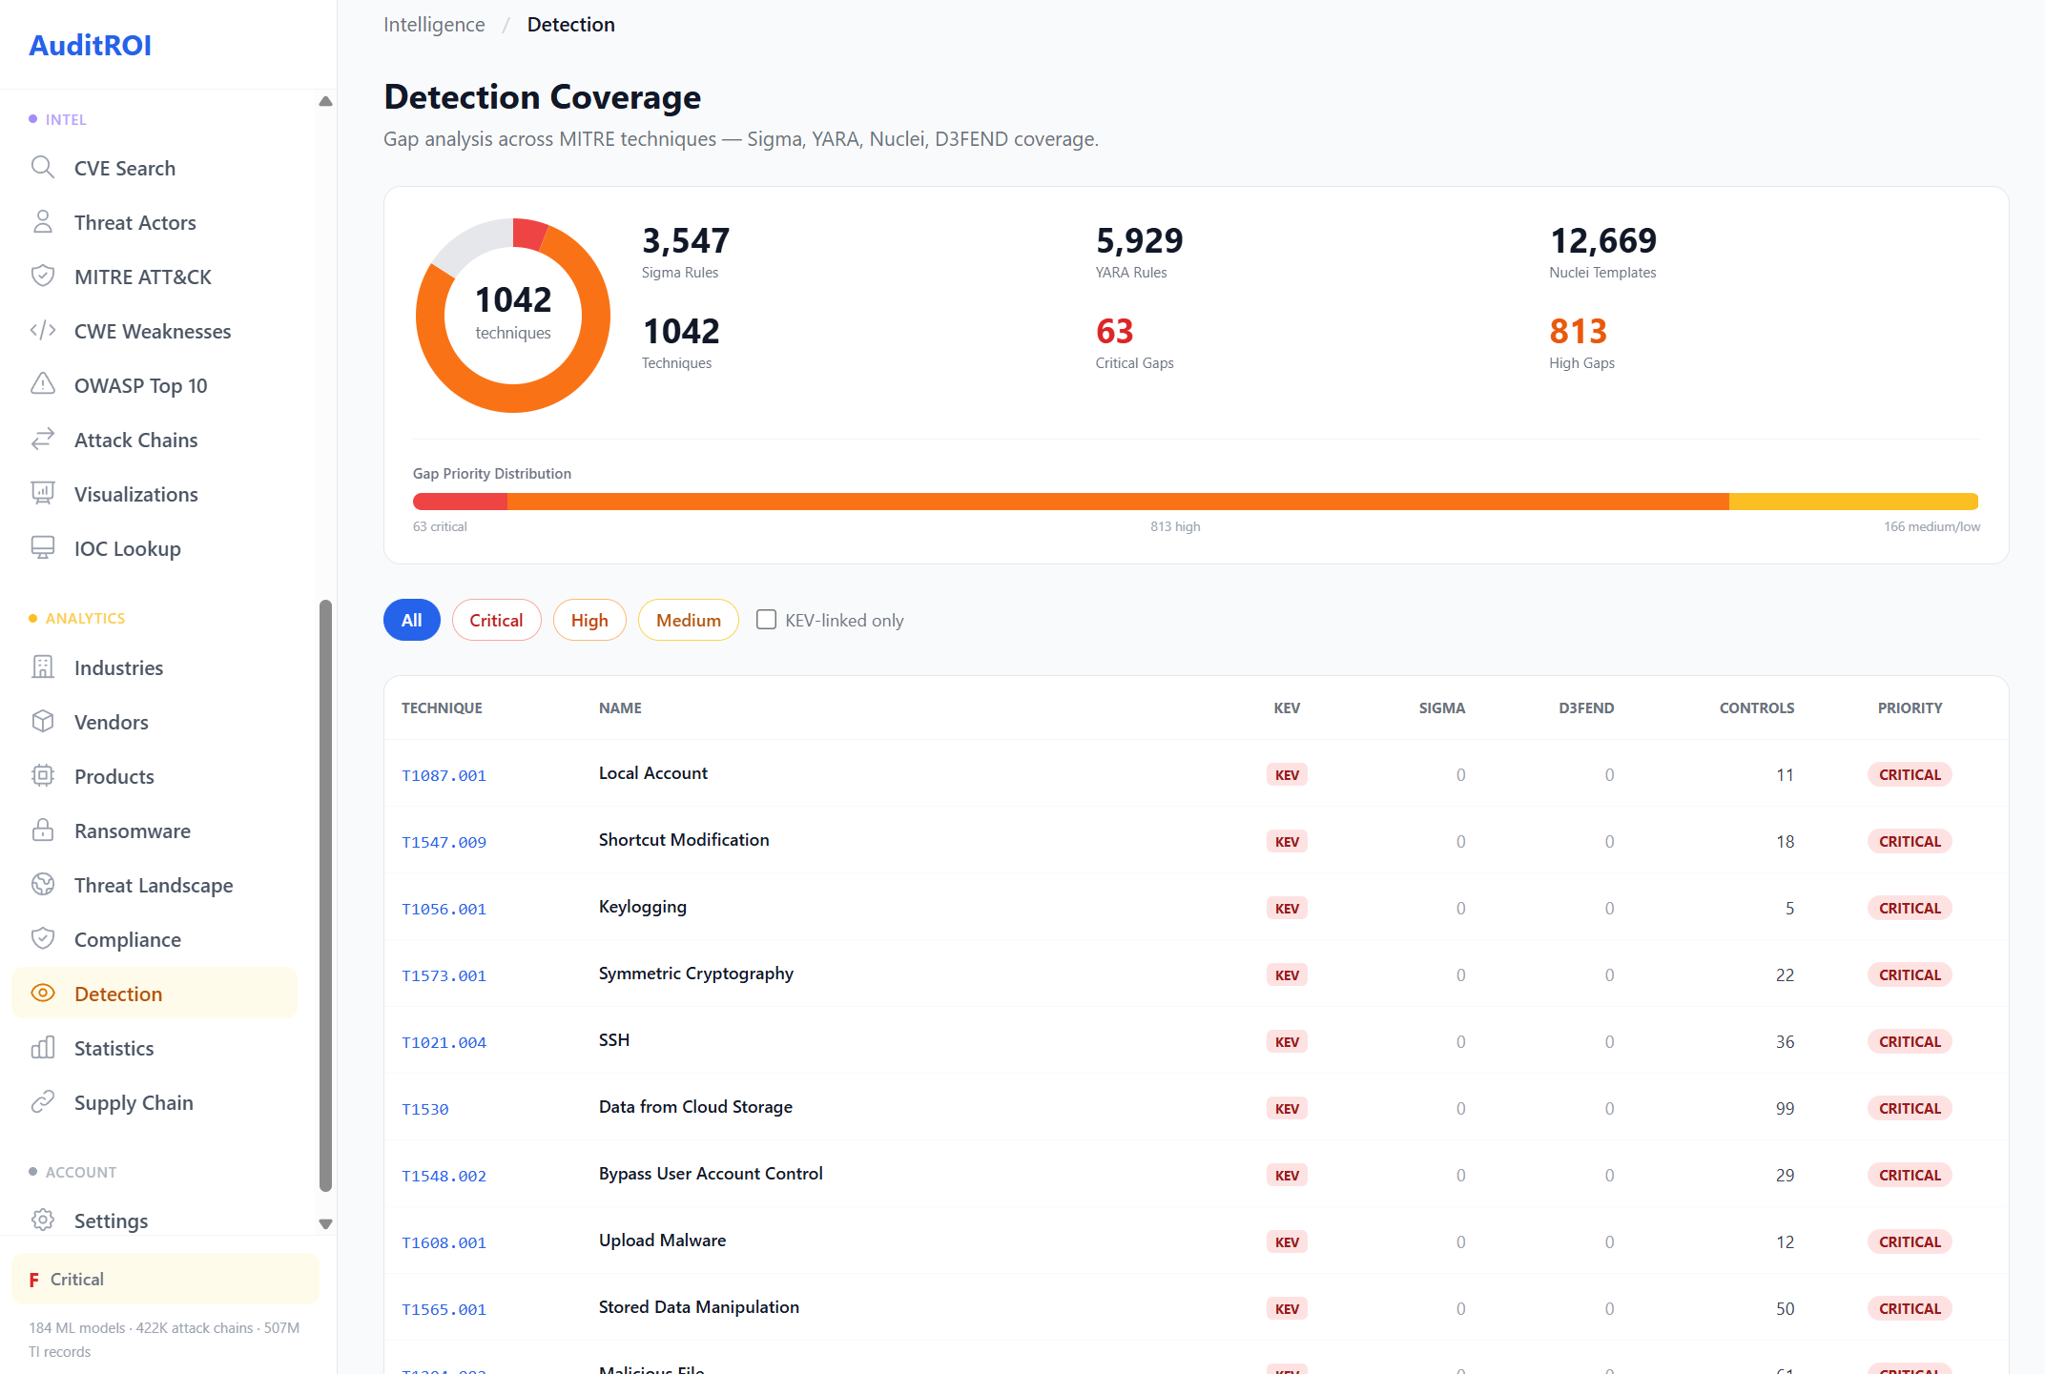Open the Threat Landscape globe icon

[x=43, y=885]
